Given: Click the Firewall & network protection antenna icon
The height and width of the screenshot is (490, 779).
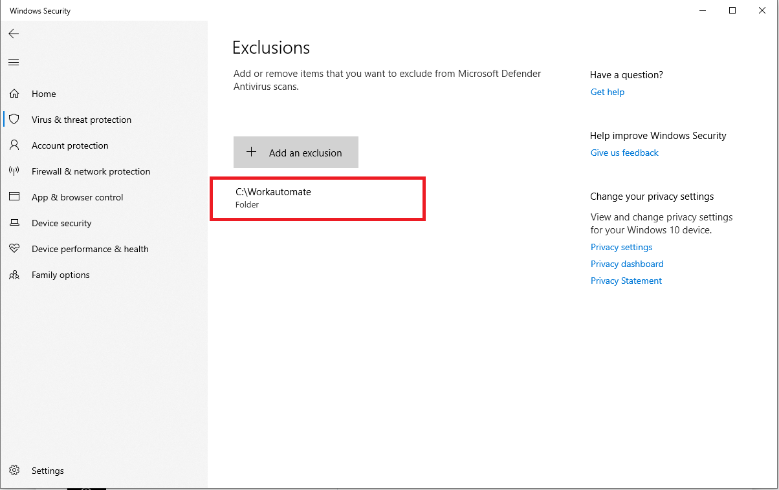Looking at the screenshot, I should pyautogui.click(x=14, y=171).
